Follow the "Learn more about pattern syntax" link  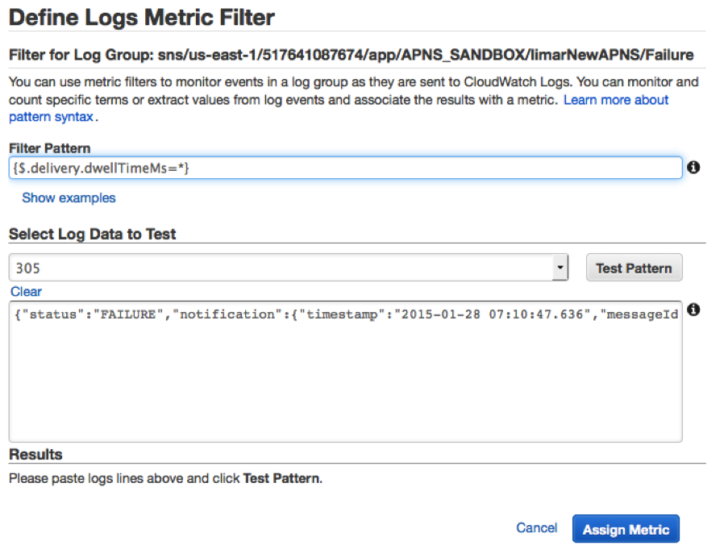click(x=615, y=99)
